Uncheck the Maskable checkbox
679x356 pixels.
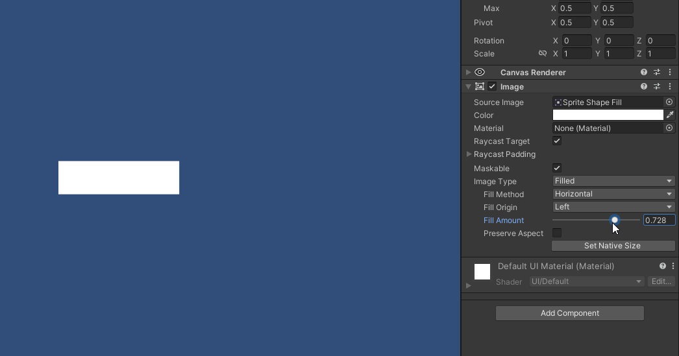(557, 168)
